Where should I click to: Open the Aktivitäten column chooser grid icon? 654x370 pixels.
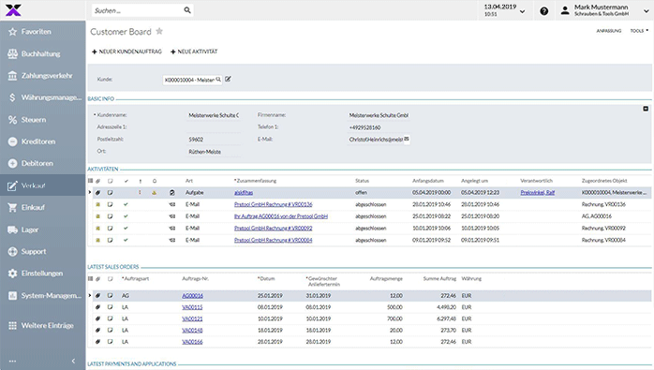90,181
